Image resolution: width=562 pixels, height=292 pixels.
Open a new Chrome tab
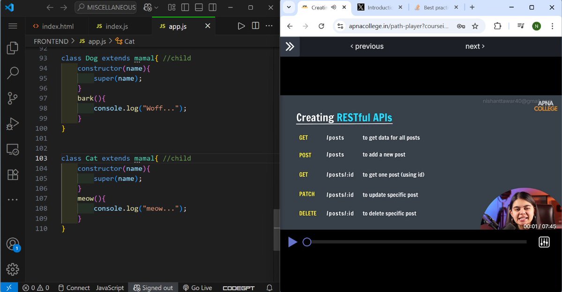click(x=472, y=7)
